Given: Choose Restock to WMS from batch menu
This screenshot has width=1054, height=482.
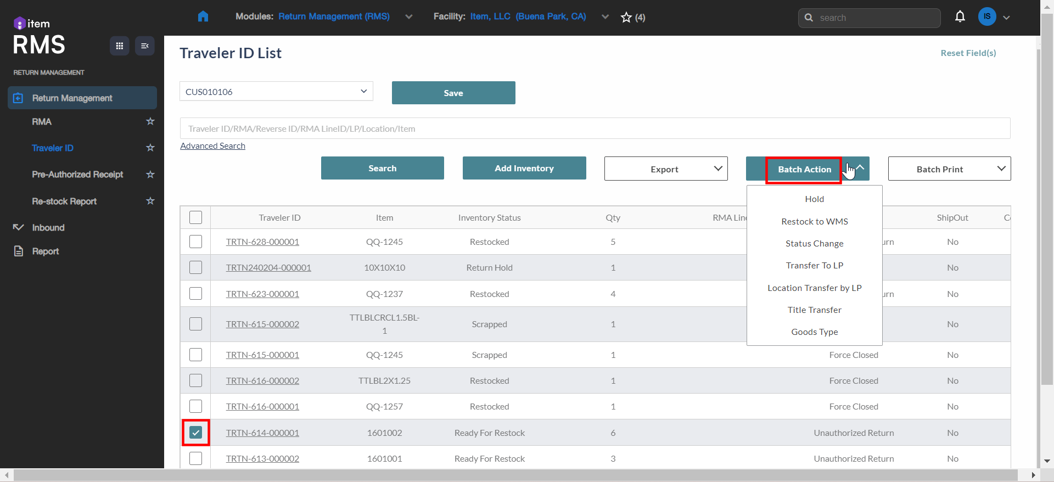Looking at the screenshot, I should click(x=814, y=222).
